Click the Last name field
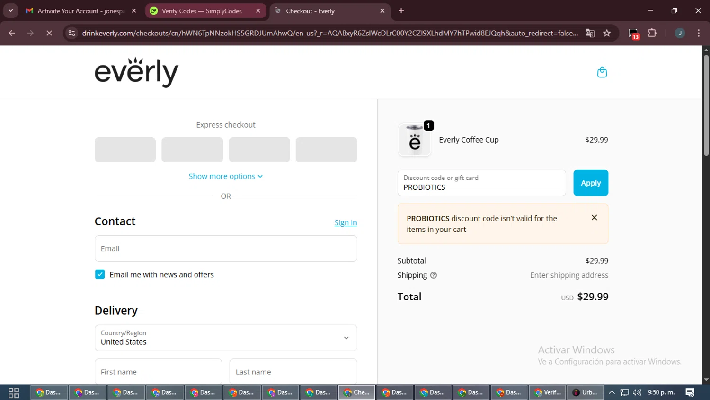 point(293,372)
